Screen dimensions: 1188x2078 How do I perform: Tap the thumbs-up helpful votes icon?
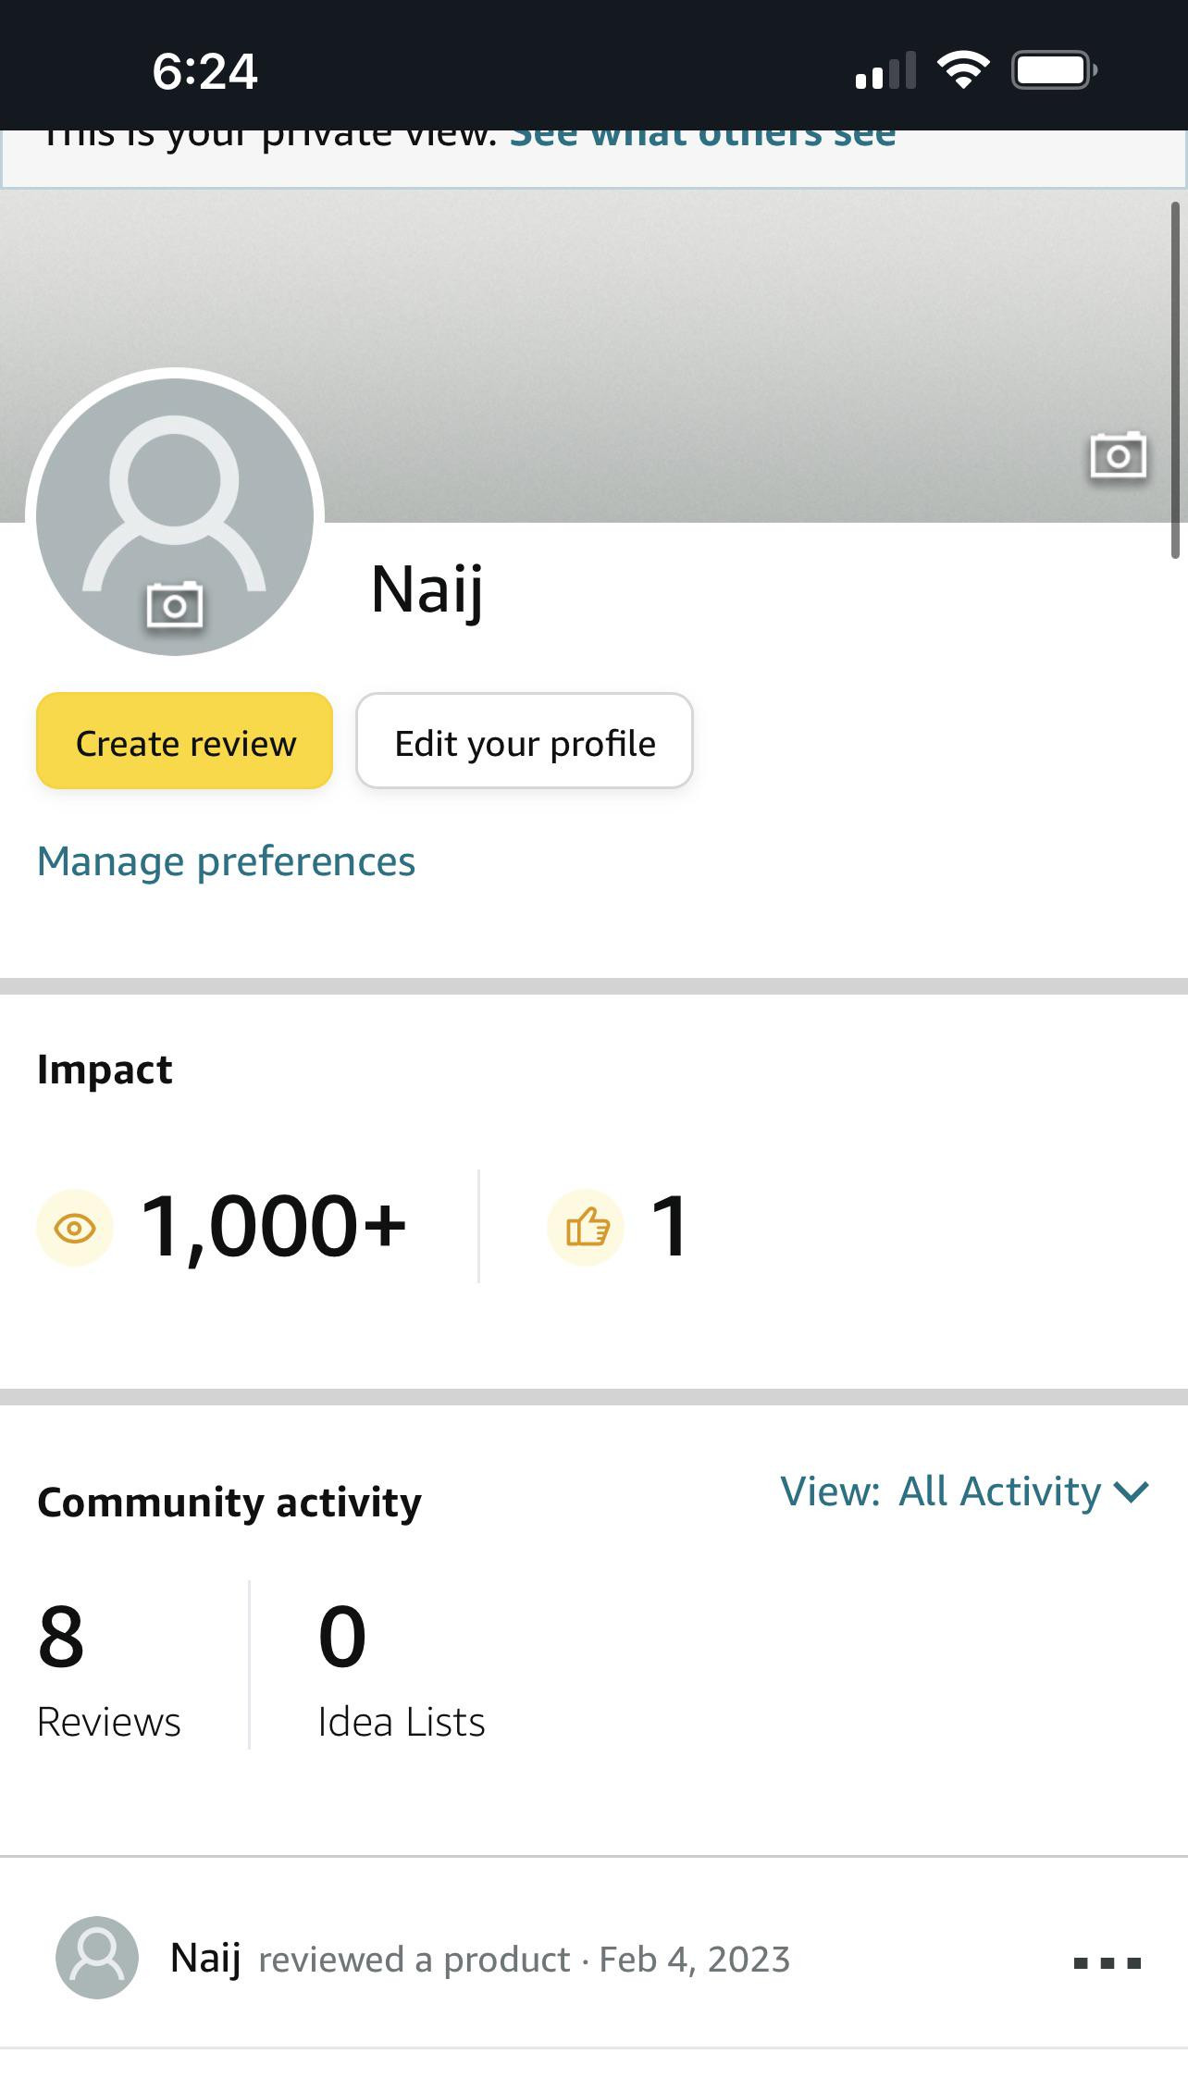[586, 1228]
